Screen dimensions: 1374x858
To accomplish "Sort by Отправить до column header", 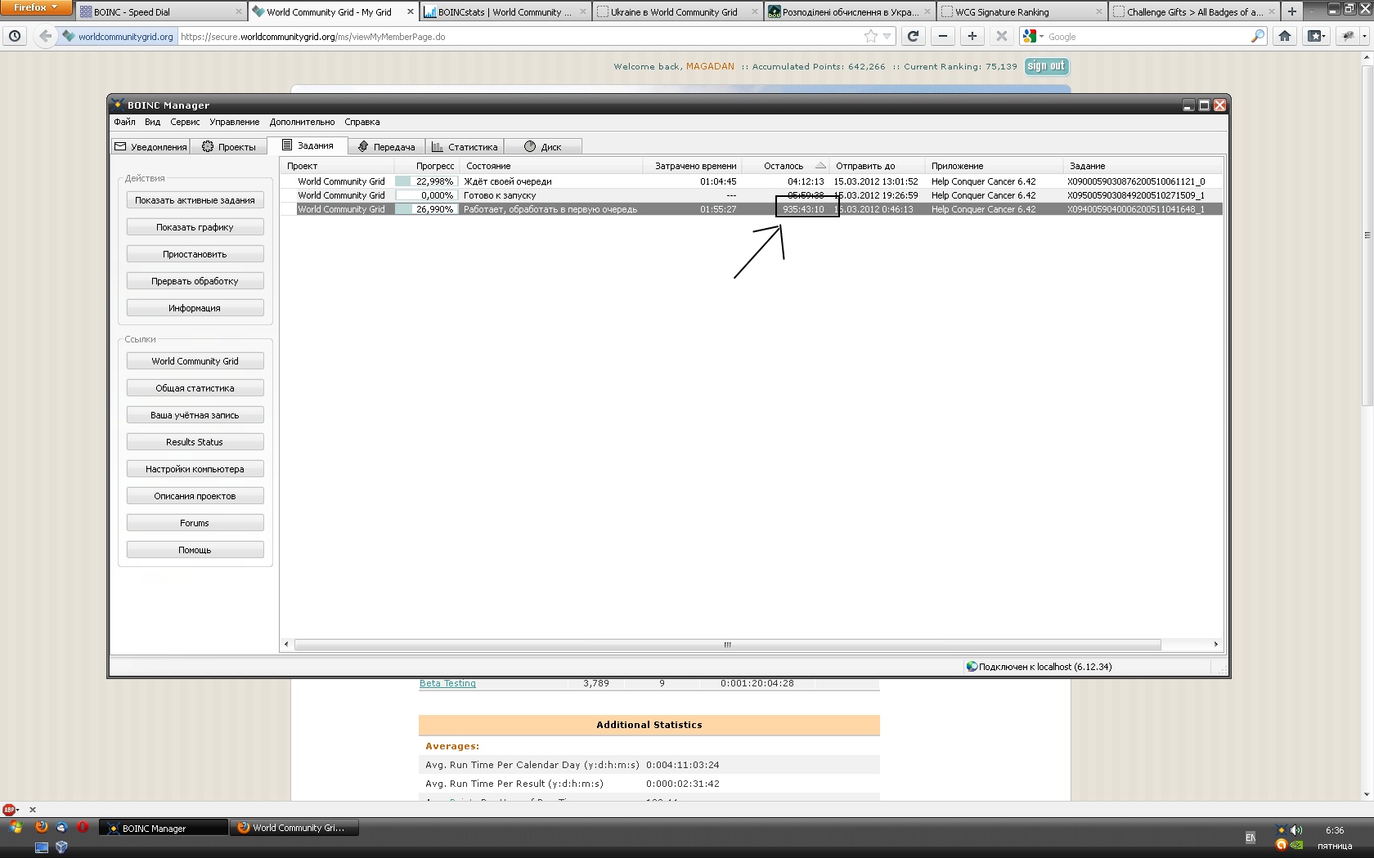I will 877,166.
